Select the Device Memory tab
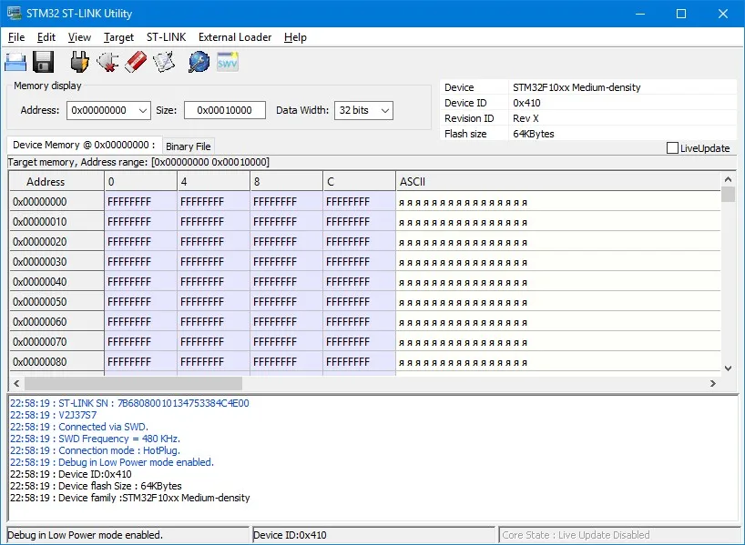The height and width of the screenshot is (545, 745). click(84, 145)
